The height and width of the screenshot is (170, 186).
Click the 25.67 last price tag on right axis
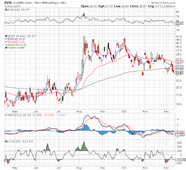[x=179, y=73]
